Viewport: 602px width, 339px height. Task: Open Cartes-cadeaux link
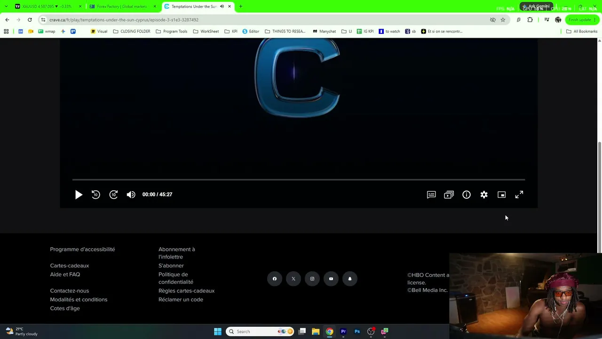[x=70, y=266]
